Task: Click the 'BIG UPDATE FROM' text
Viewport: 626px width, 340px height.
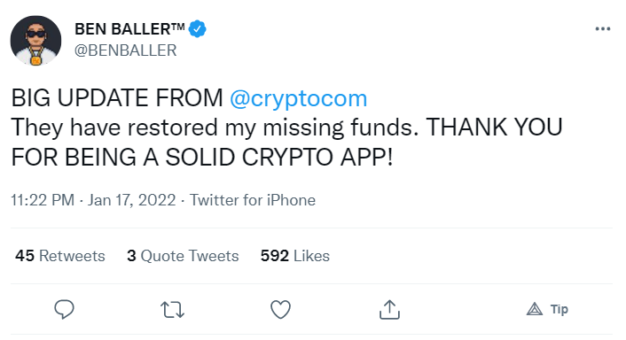Action: pos(117,98)
